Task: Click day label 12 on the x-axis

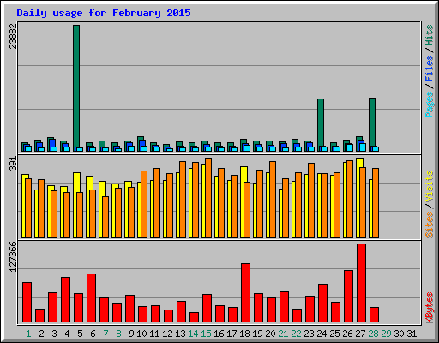Action: 167,334
